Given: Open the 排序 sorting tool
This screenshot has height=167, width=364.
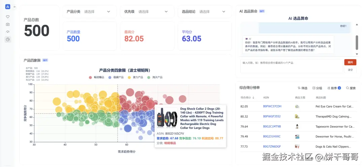Looking at the screenshot, I should coord(334,88).
